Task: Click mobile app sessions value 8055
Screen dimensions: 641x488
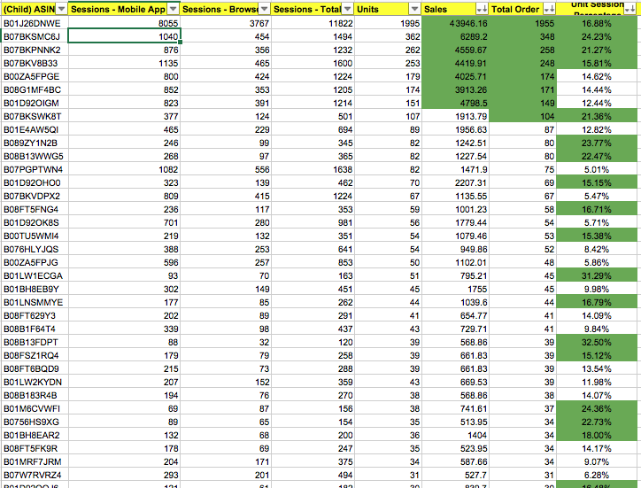Action: [x=124, y=23]
